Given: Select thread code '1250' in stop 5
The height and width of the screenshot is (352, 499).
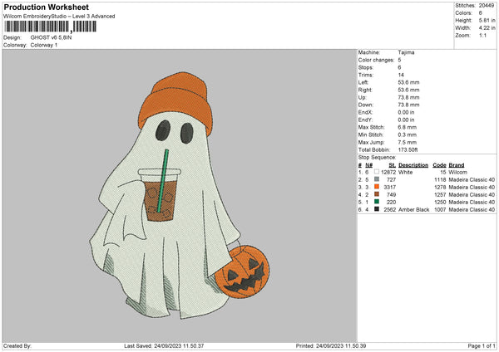Looking at the screenshot, I should [440, 202].
